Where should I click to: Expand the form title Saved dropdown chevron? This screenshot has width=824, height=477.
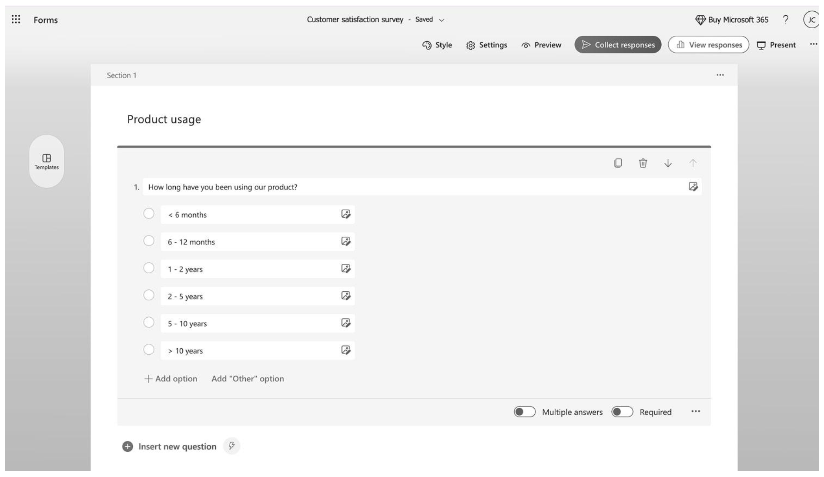tap(442, 20)
